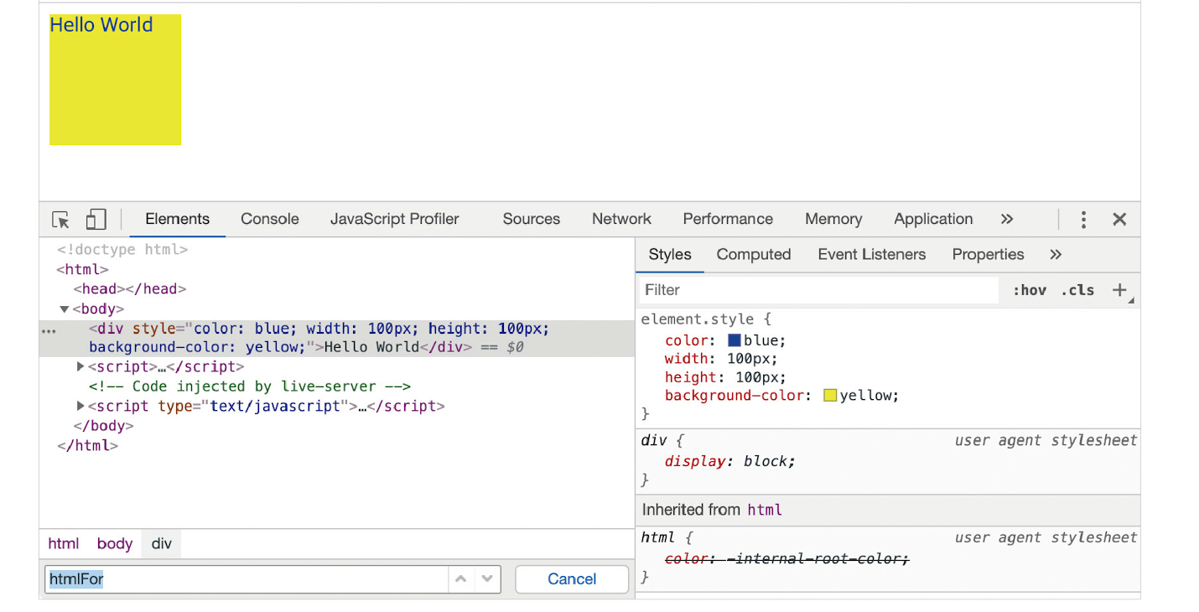Click the background-color property name
The width and height of the screenshot is (1199, 612).
734,396
